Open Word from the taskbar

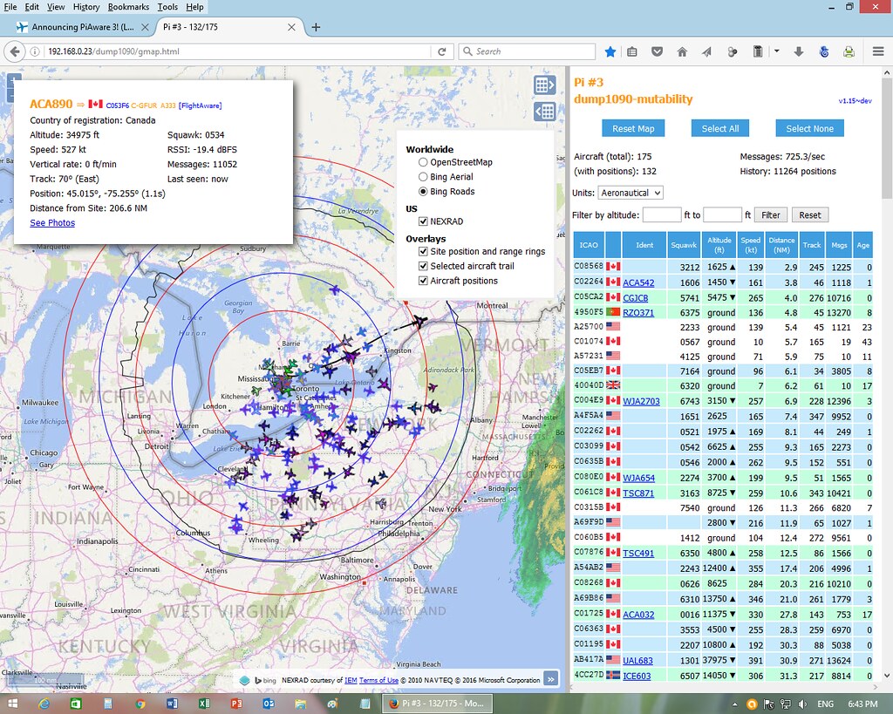click(172, 704)
